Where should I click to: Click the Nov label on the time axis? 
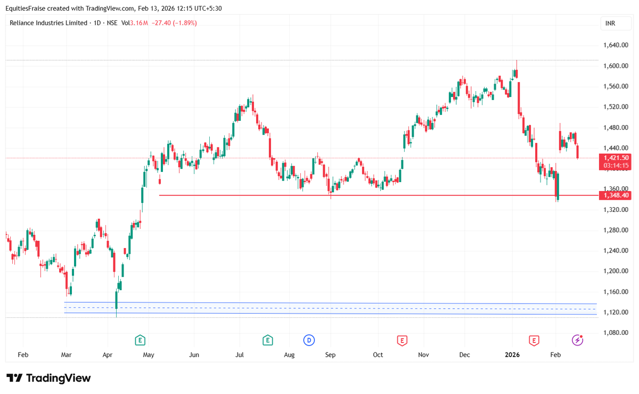click(x=423, y=355)
